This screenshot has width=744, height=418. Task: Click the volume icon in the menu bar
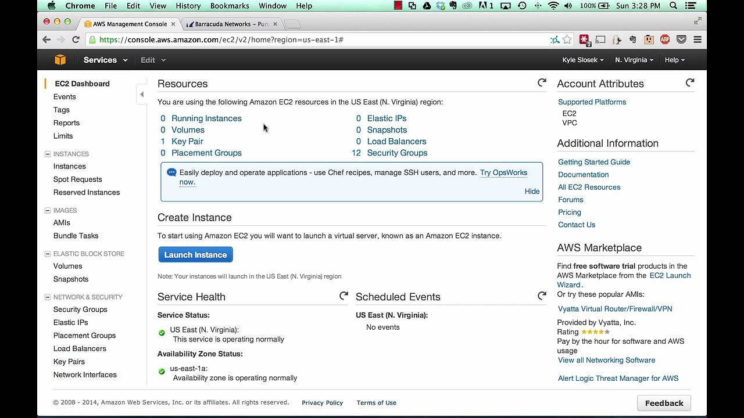click(x=568, y=6)
